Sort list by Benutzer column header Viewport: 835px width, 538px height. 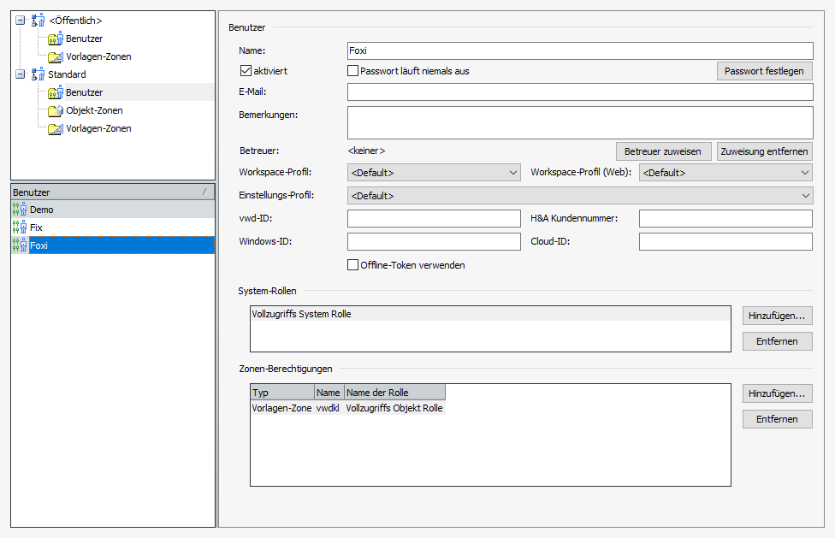click(111, 192)
